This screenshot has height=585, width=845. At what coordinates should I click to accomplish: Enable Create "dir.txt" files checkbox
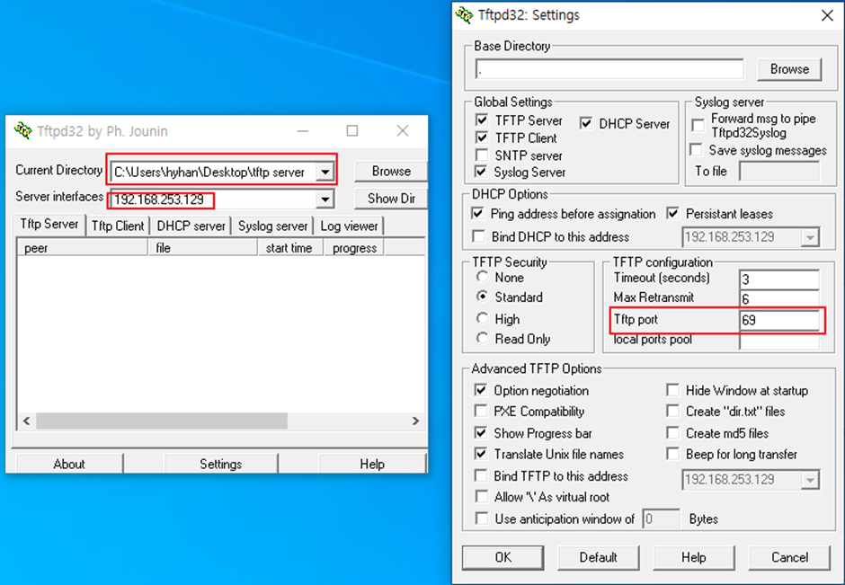click(672, 411)
